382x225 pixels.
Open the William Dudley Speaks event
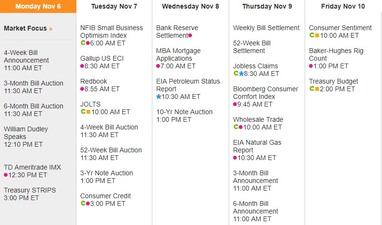[24, 133]
